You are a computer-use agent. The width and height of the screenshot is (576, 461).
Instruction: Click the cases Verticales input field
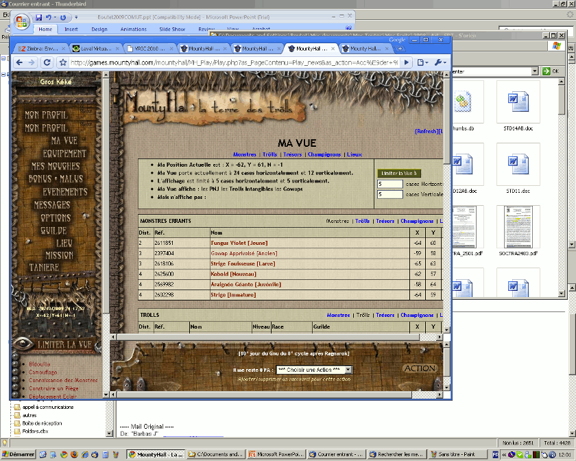click(390, 194)
